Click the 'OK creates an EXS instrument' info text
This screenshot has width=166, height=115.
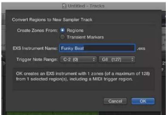[x=83, y=76]
